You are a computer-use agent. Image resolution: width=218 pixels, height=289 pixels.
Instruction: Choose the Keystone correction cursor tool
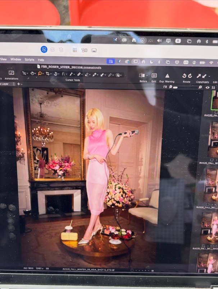[63, 74]
